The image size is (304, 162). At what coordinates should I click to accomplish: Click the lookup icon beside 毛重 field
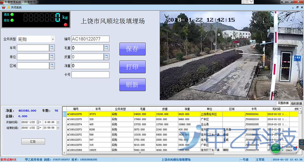point(107,48)
